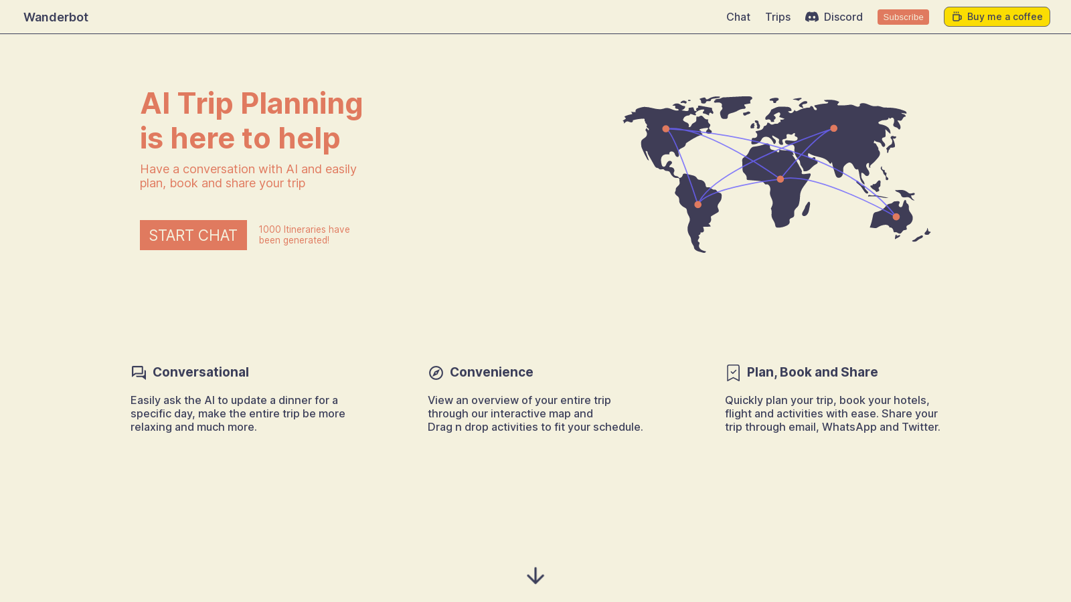Image resolution: width=1071 pixels, height=602 pixels.
Task: Select the Asia dot on the world map
Action: 833,128
